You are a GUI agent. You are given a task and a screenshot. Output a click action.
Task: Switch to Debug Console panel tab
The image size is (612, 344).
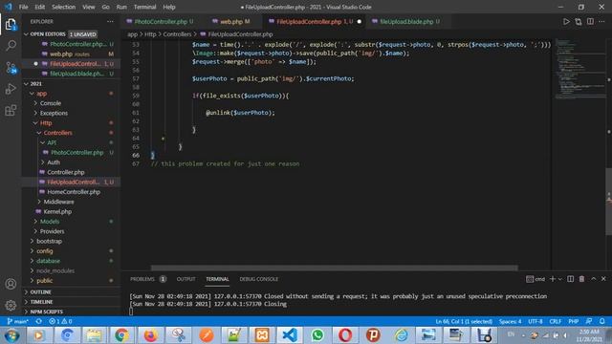[x=259, y=279]
